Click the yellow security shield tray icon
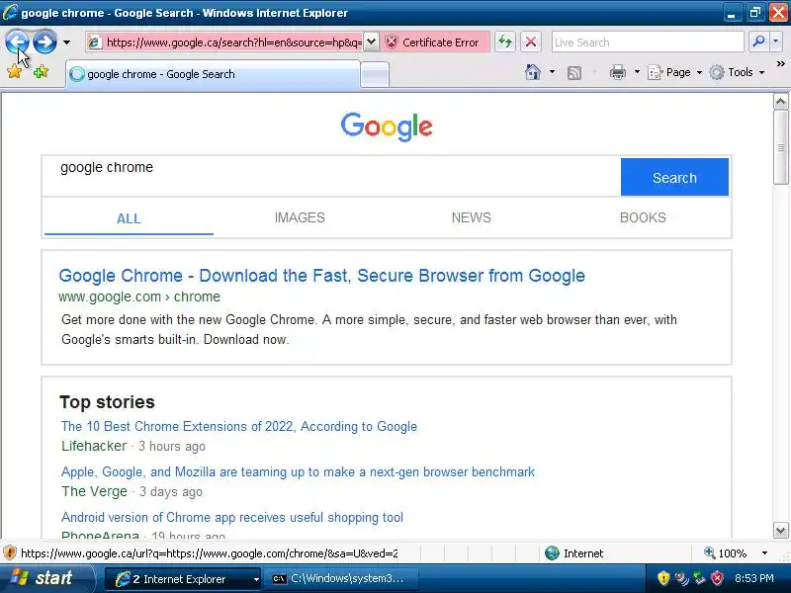The height and width of the screenshot is (593, 791). click(663, 578)
